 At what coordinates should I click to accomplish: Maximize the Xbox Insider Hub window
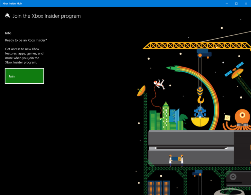click(x=236, y=4)
